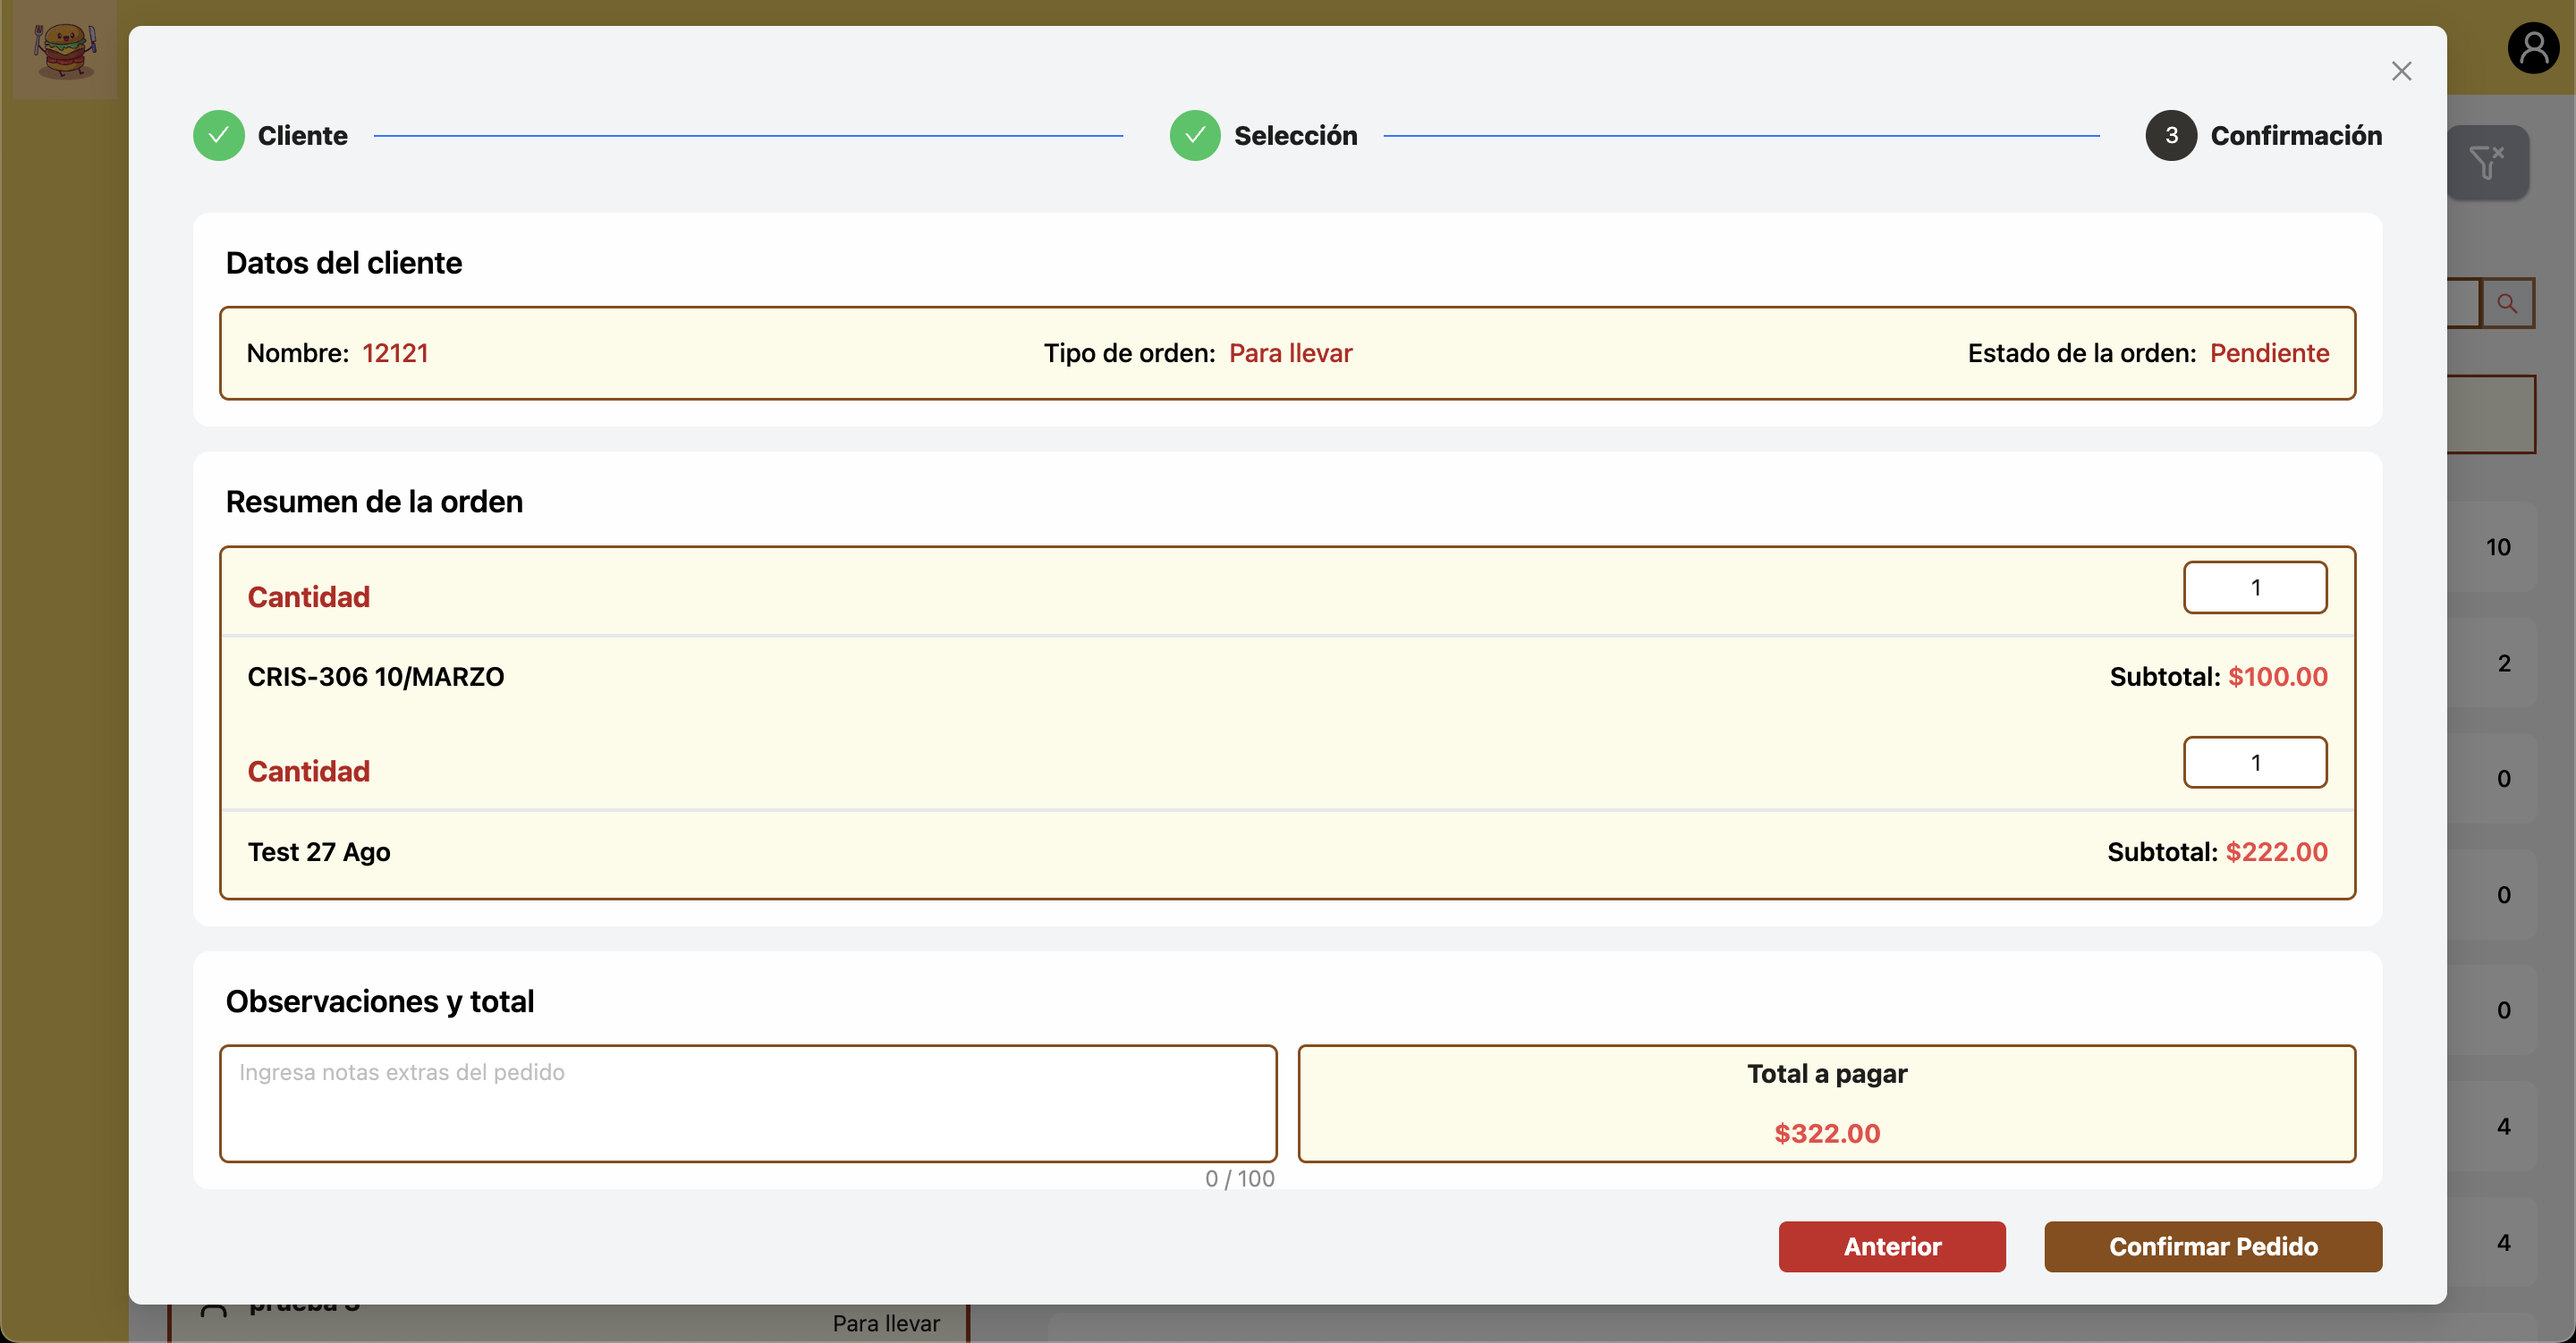
Task: Click the burger logo icon
Action: [x=65, y=49]
